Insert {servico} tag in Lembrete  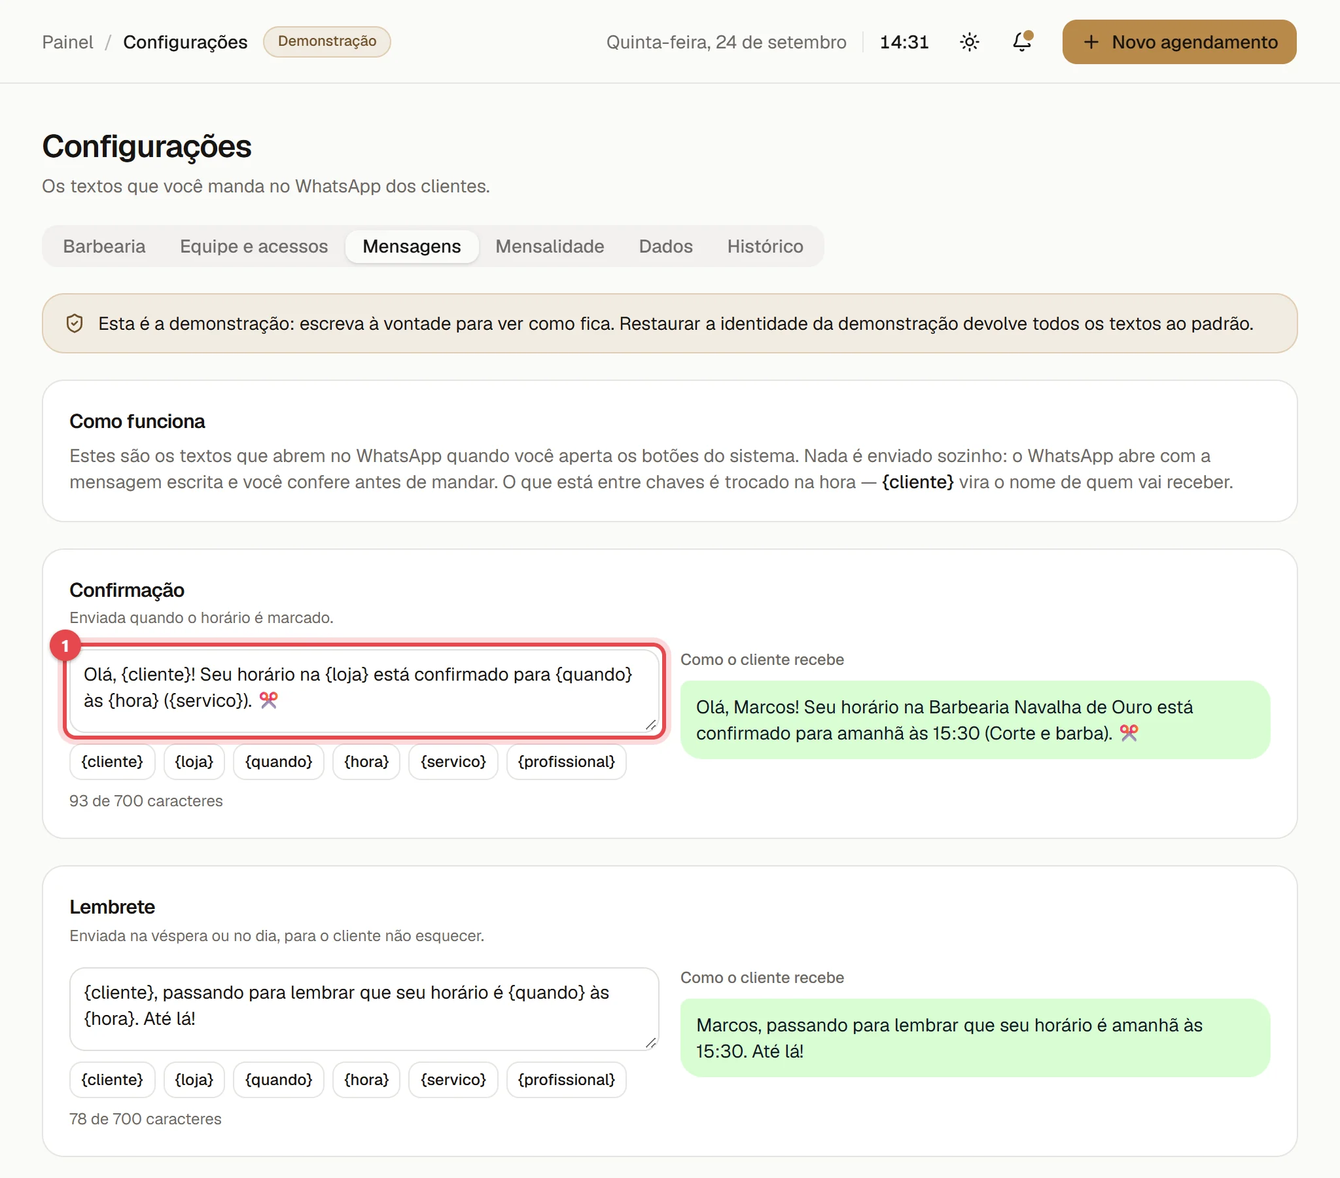(x=453, y=1080)
